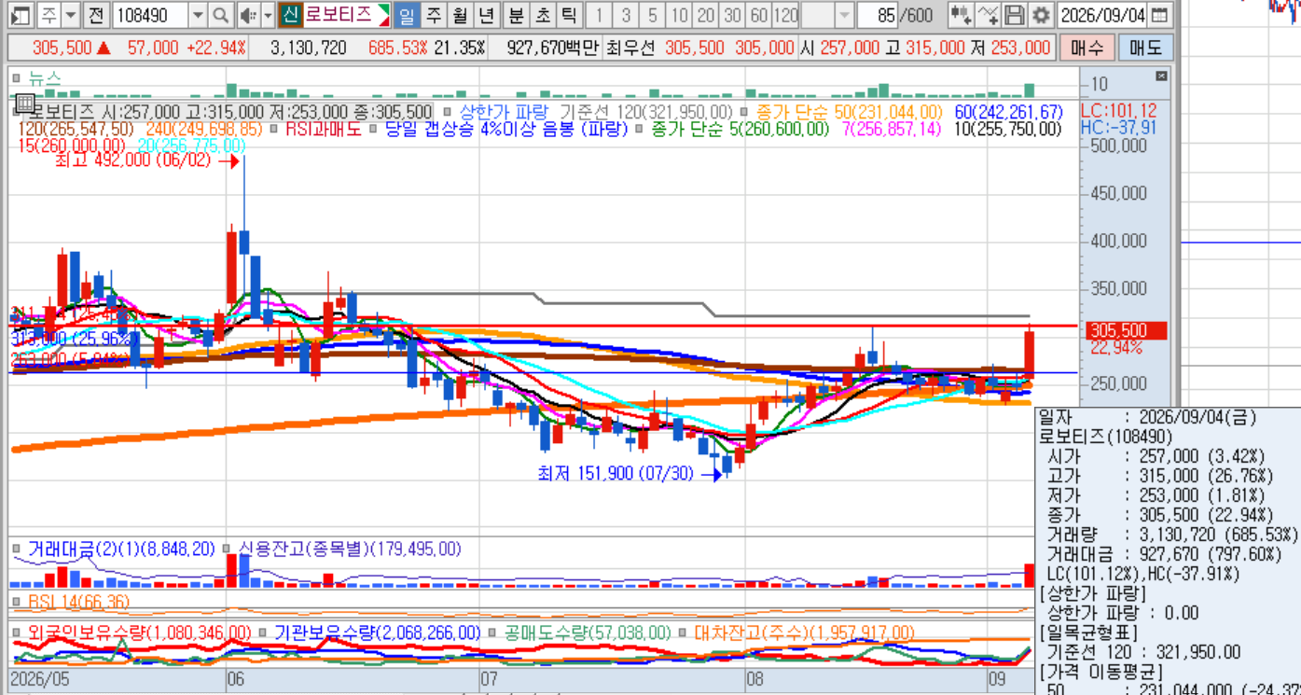
Task: Click the bar count field showing 85
Action: coord(877,15)
